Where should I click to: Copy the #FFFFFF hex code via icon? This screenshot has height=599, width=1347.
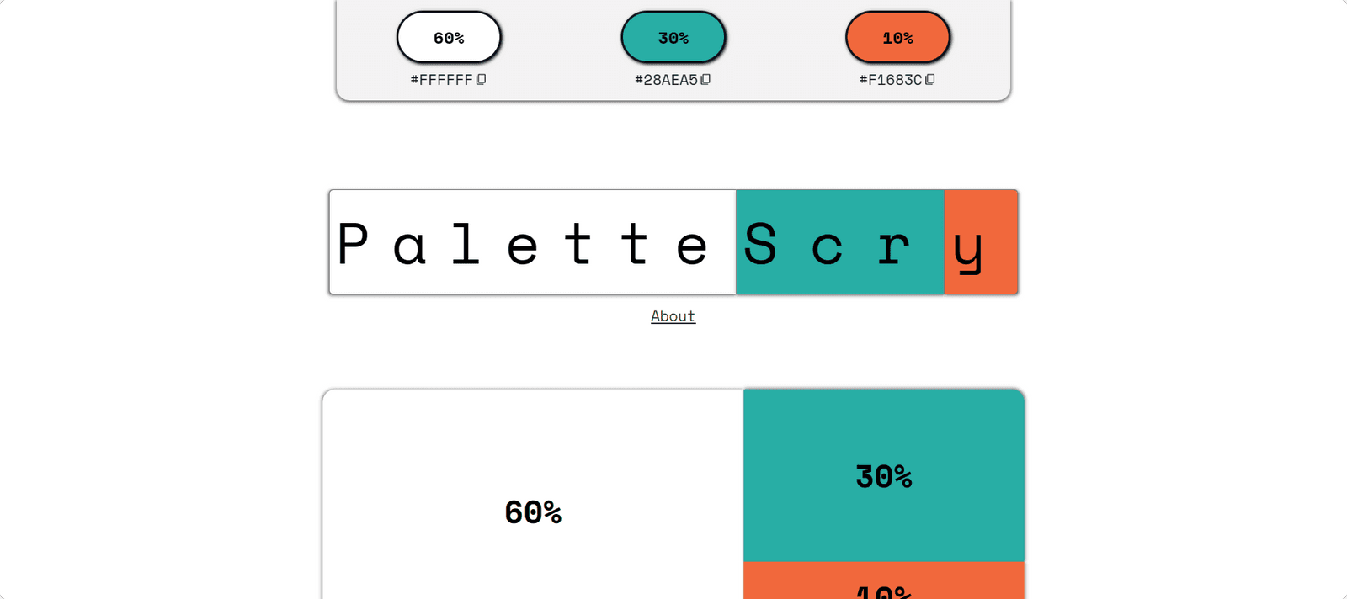[482, 80]
